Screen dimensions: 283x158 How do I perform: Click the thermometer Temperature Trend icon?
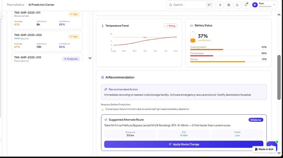[103, 26]
